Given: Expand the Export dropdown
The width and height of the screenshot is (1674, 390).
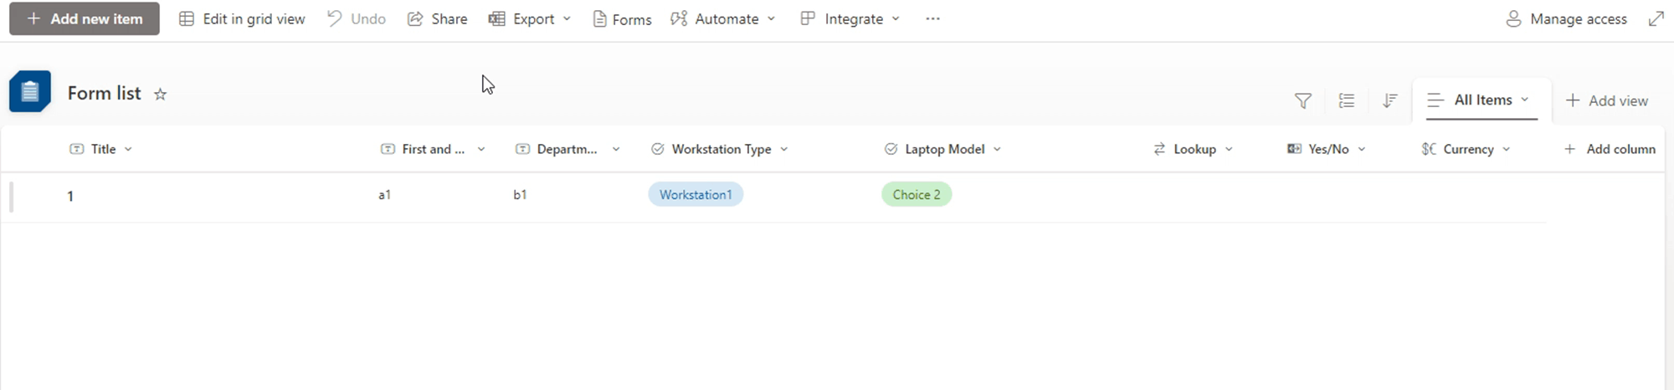Looking at the screenshot, I should point(530,18).
